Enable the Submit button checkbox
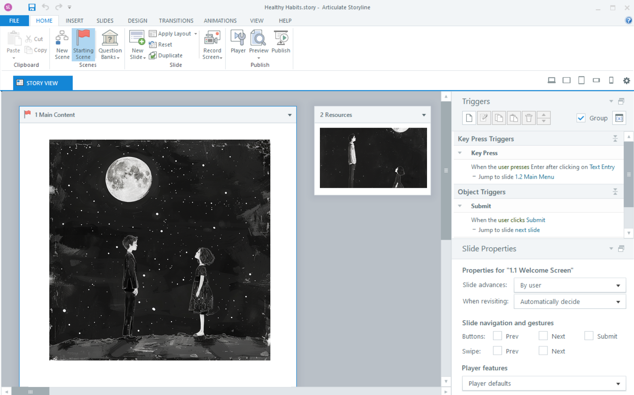The height and width of the screenshot is (395, 634). click(589, 336)
